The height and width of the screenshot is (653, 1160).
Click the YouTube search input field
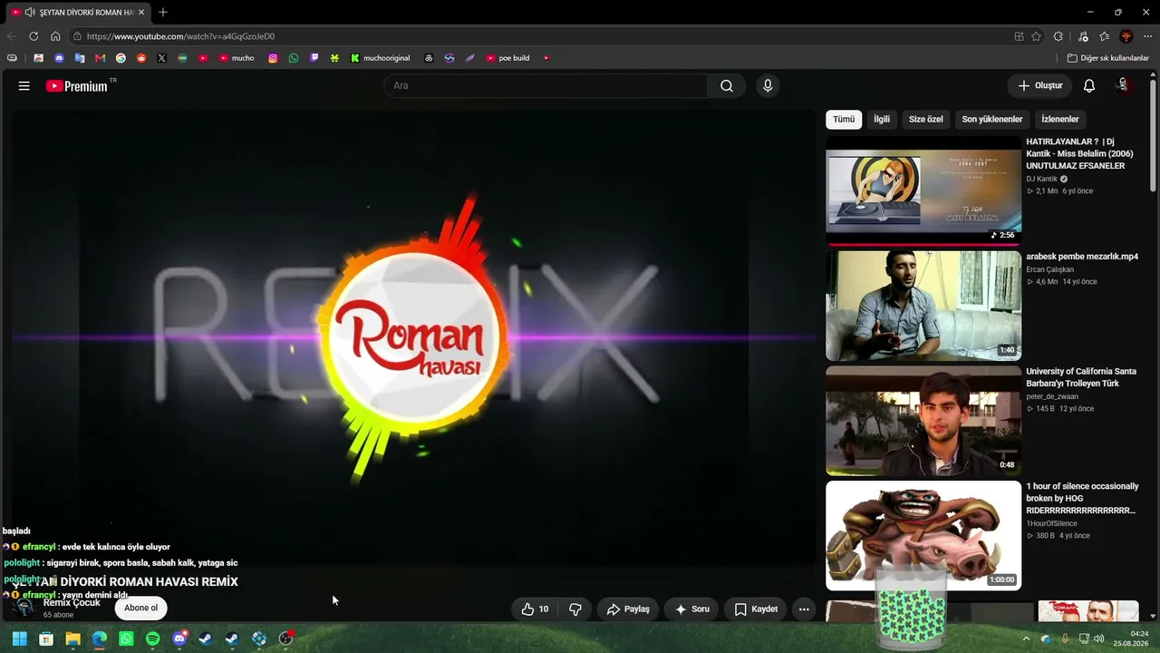(x=546, y=86)
